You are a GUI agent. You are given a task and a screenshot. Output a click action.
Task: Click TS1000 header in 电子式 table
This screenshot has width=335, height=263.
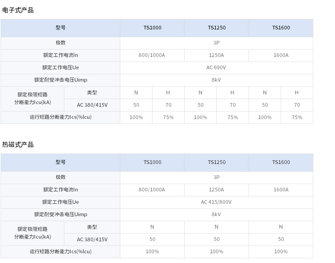(152, 28)
